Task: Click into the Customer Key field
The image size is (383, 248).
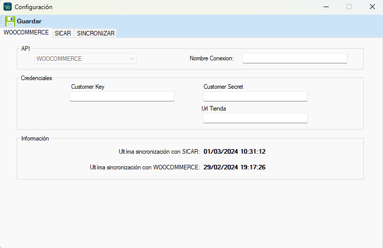Action: pyautogui.click(x=122, y=96)
